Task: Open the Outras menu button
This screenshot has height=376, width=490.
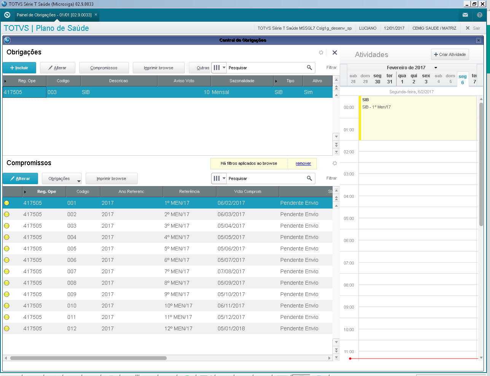Action: point(200,68)
